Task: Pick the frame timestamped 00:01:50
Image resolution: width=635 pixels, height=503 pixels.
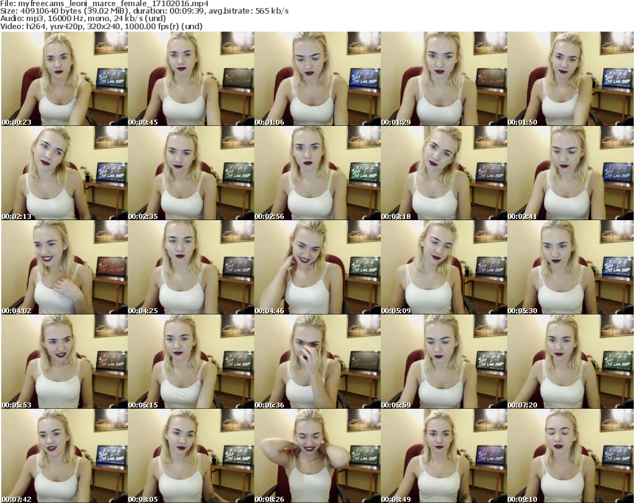Action: tap(571, 79)
